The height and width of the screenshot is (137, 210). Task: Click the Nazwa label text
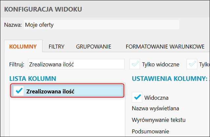13,25
